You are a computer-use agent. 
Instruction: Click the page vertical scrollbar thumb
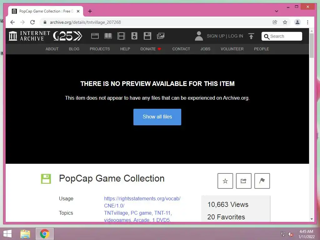(x=312, y=46)
